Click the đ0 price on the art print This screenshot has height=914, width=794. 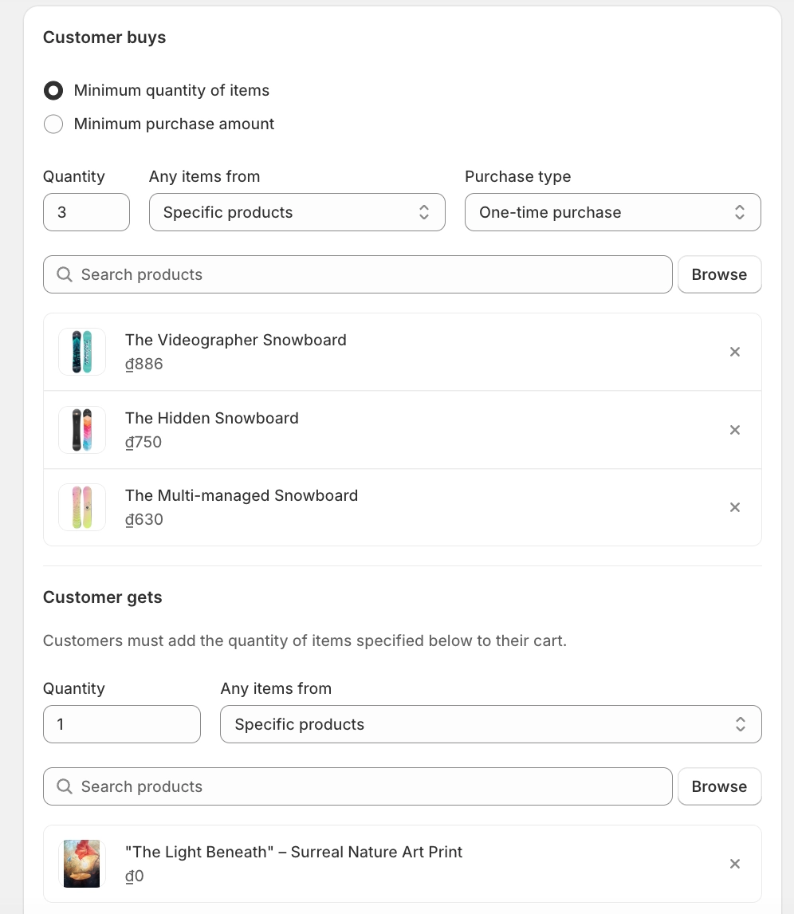[x=134, y=876]
